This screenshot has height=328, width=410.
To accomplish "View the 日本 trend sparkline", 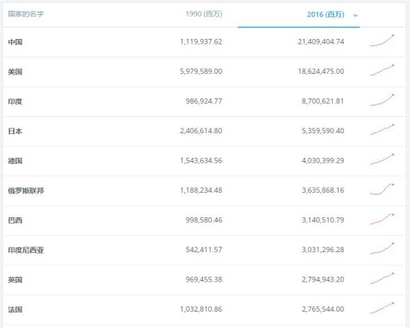I will [382, 130].
